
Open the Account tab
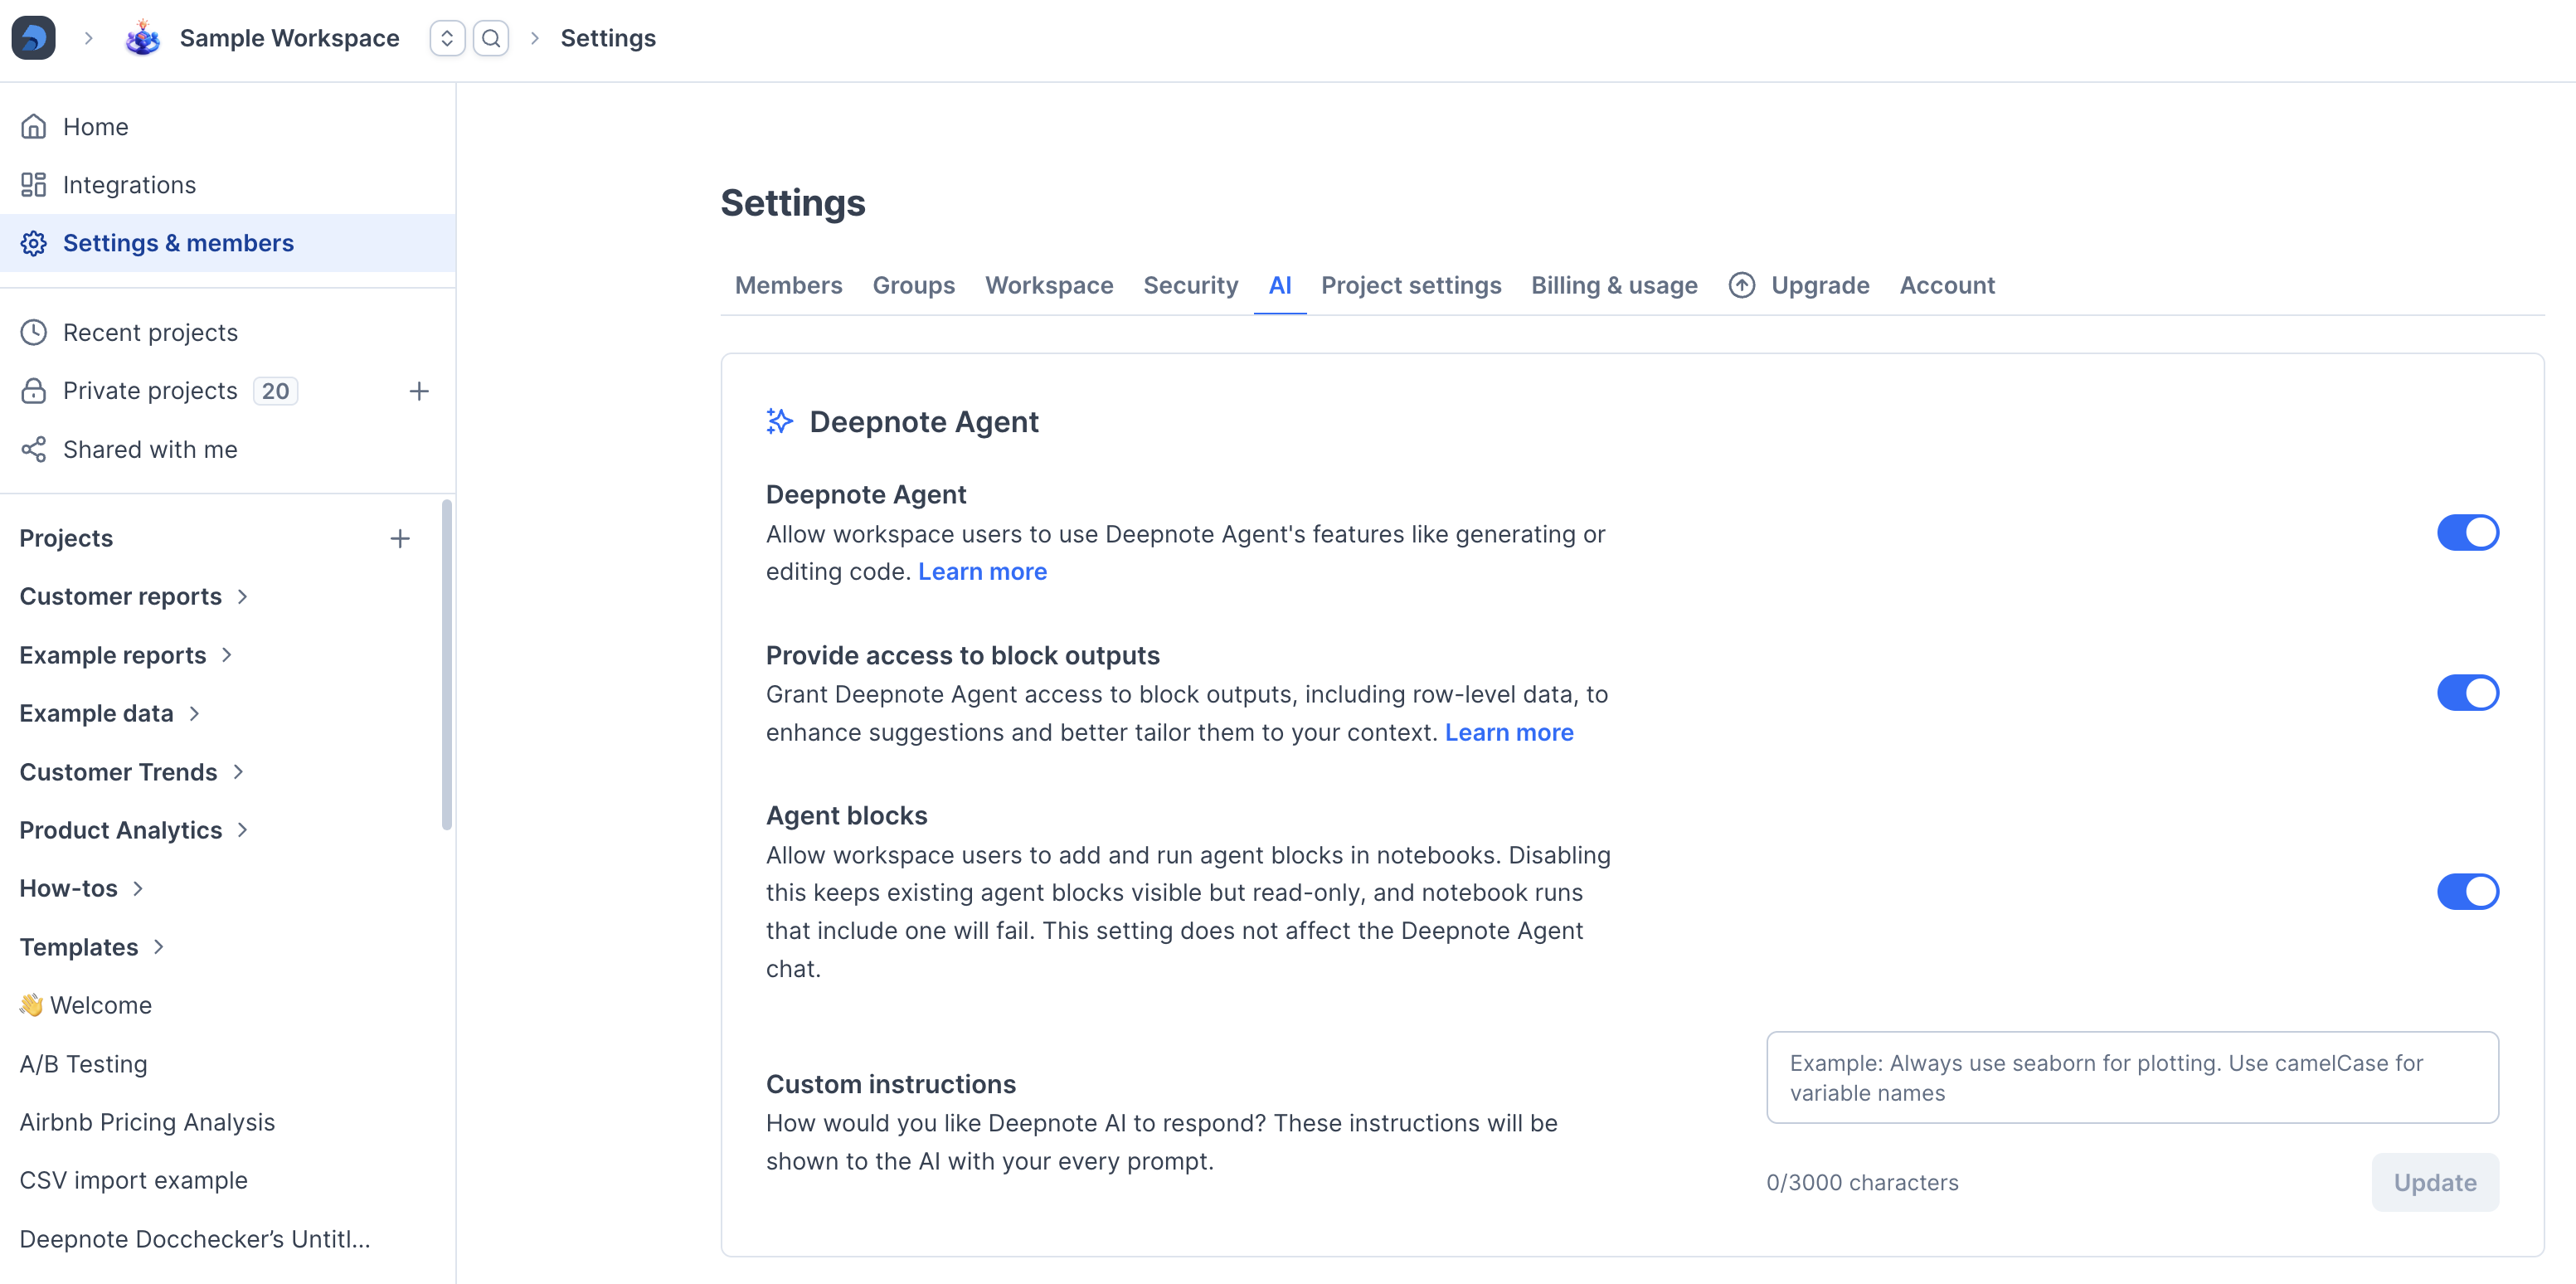(1947, 286)
